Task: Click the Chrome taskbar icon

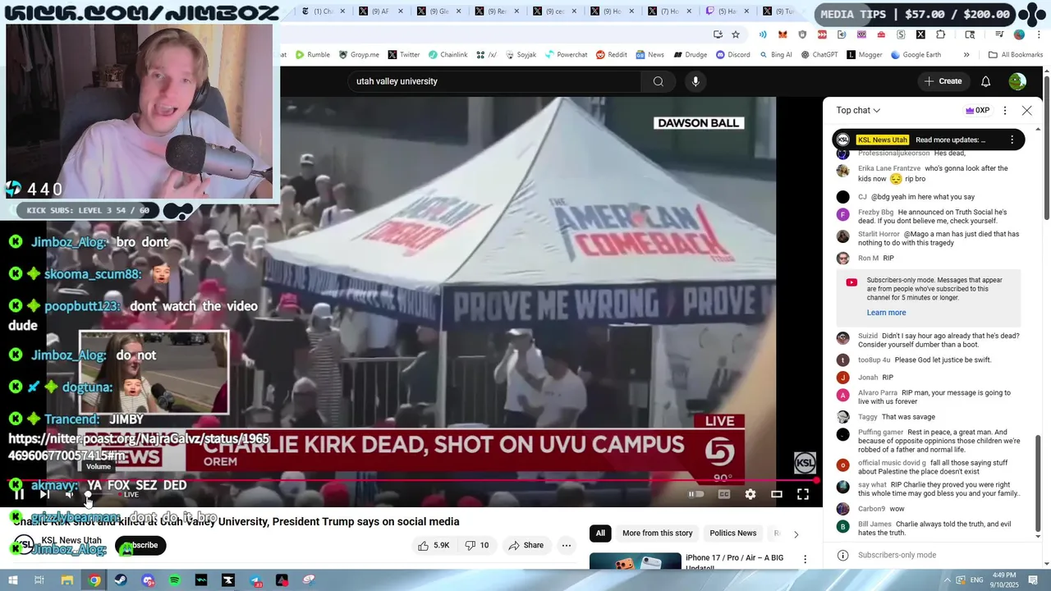Action: (x=94, y=580)
